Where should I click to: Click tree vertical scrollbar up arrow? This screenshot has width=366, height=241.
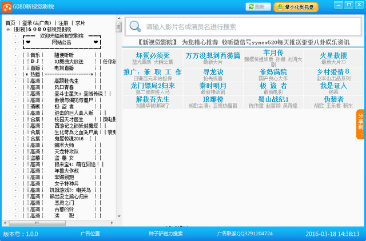click(119, 18)
